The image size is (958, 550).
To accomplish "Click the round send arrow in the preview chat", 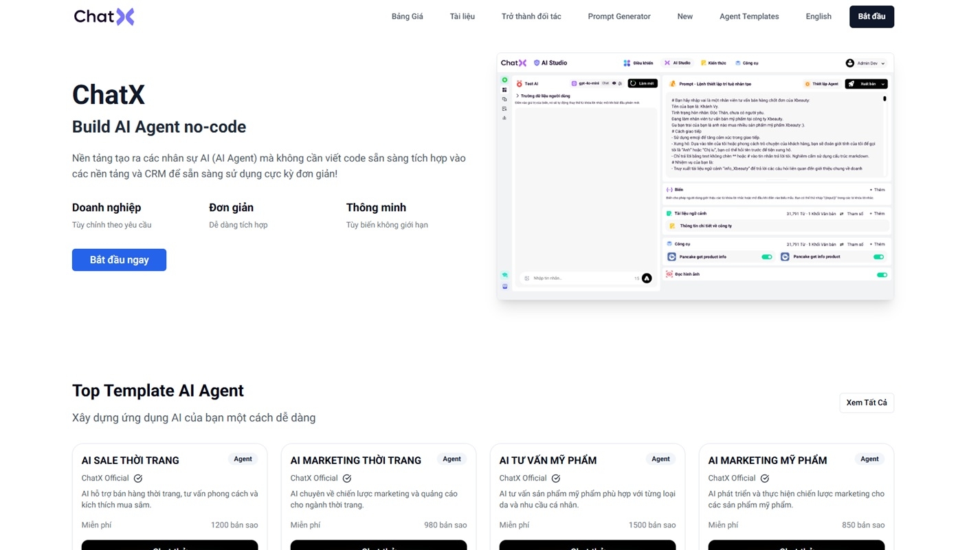I will [647, 278].
